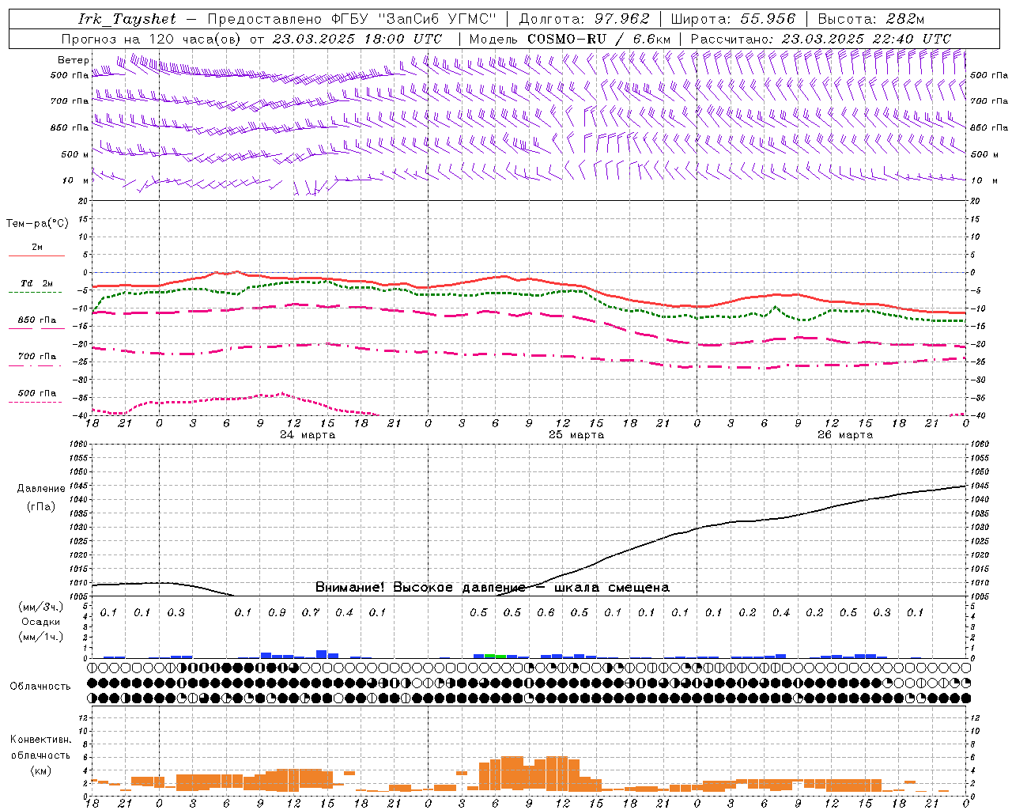
Task: Click the '25 марта' date label
Action: tap(576, 435)
